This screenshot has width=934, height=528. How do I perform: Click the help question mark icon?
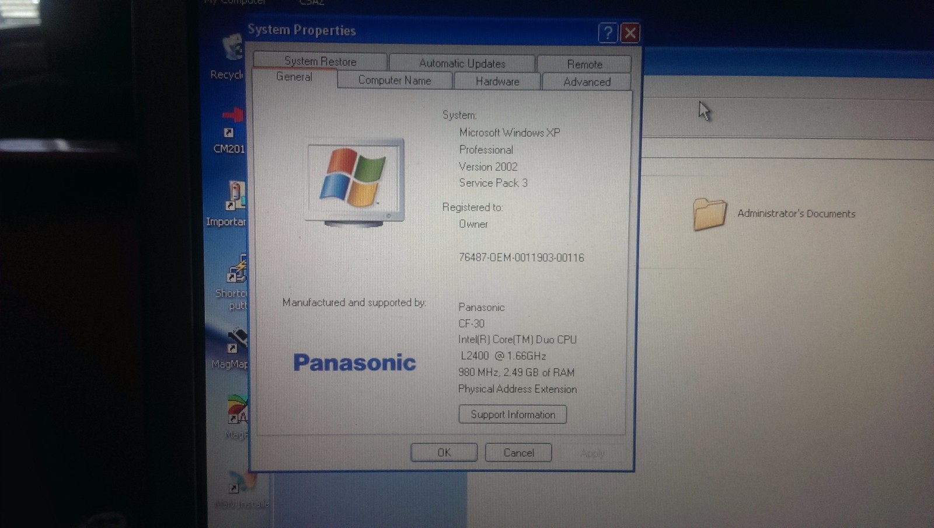pos(607,33)
